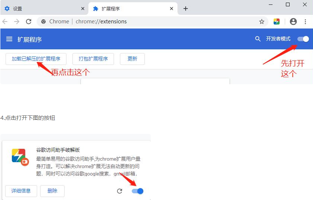This screenshot has width=313, height=200.
Task: Open the user profile avatar menu
Action: 293,22
